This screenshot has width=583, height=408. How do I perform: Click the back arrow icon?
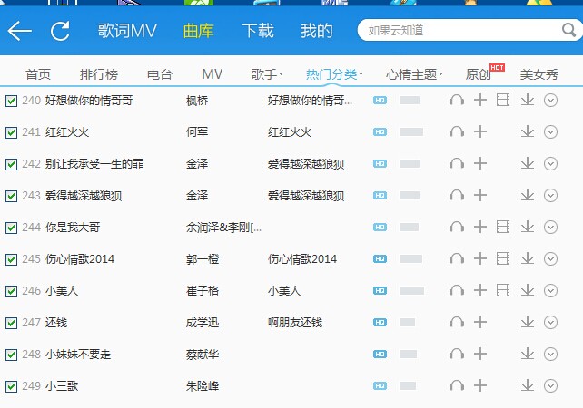[19, 31]
